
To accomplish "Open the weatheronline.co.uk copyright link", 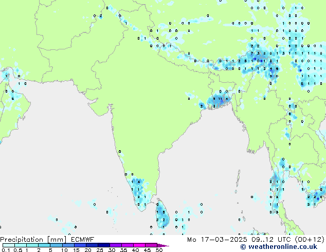I will tap(279, 247).
